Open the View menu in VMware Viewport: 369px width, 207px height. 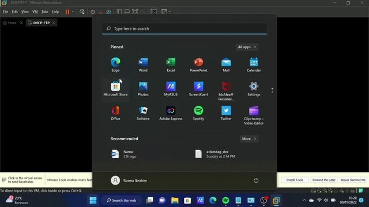[x=25, y=11]
